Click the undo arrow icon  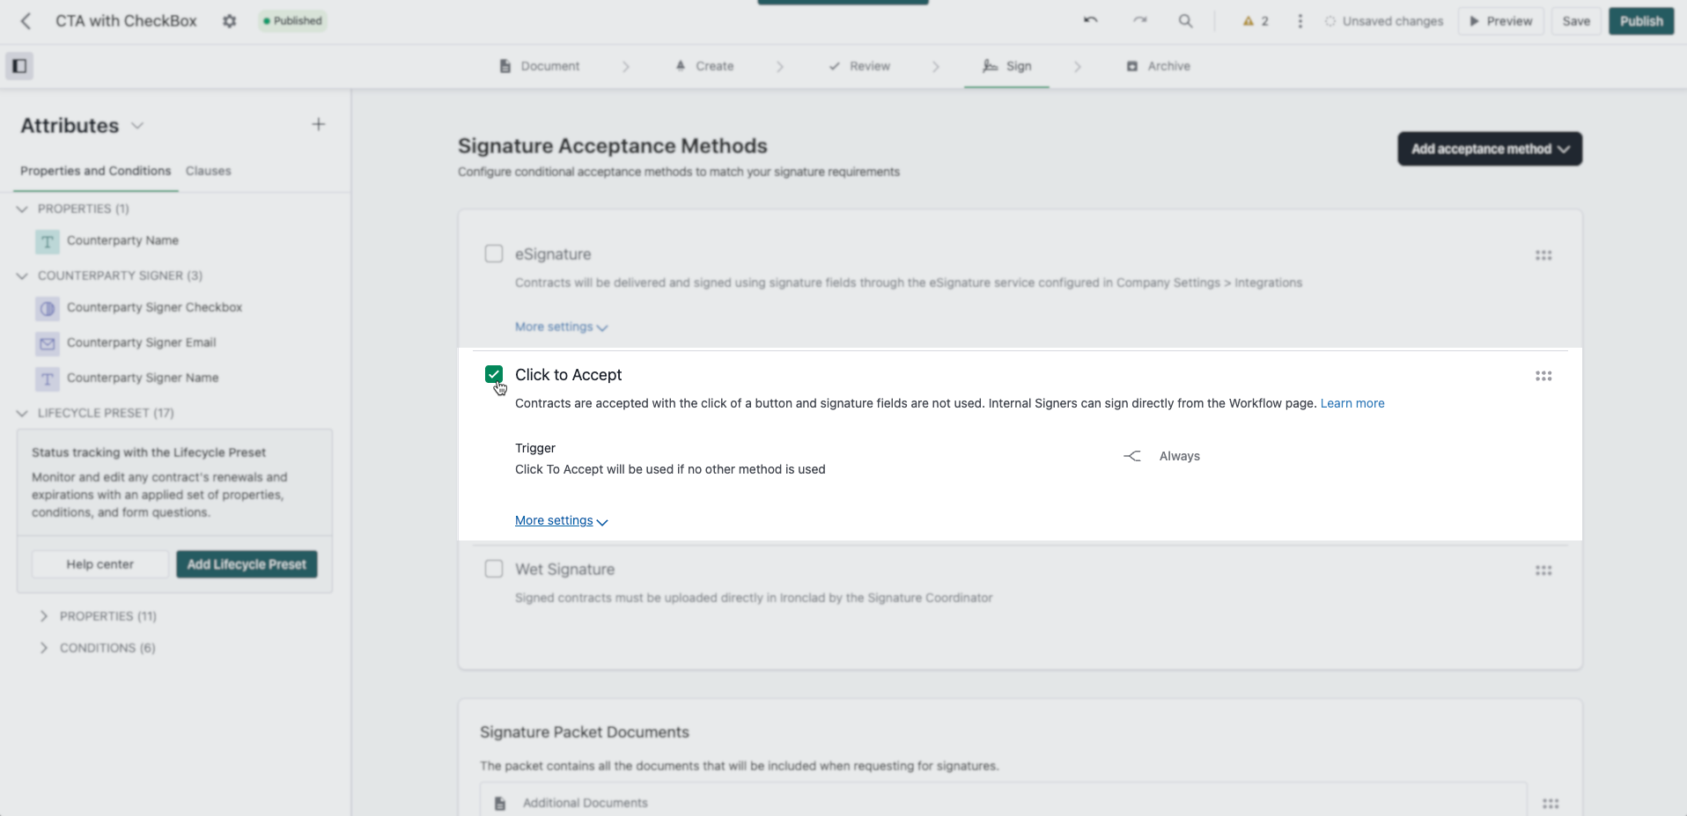click(x=1091, y=21)
